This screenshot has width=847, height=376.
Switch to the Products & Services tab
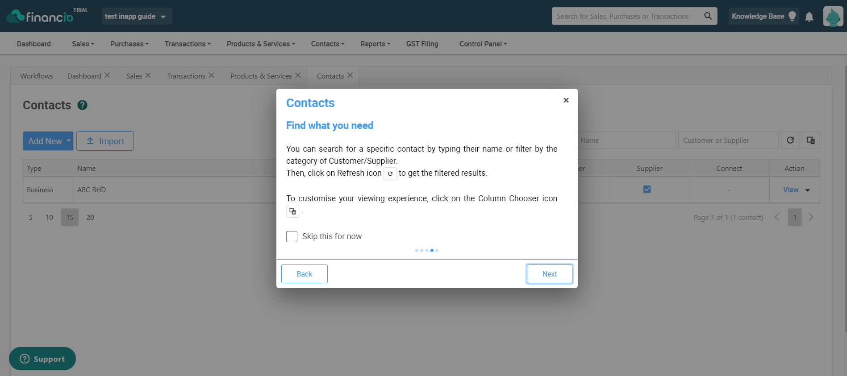point(261,76)
